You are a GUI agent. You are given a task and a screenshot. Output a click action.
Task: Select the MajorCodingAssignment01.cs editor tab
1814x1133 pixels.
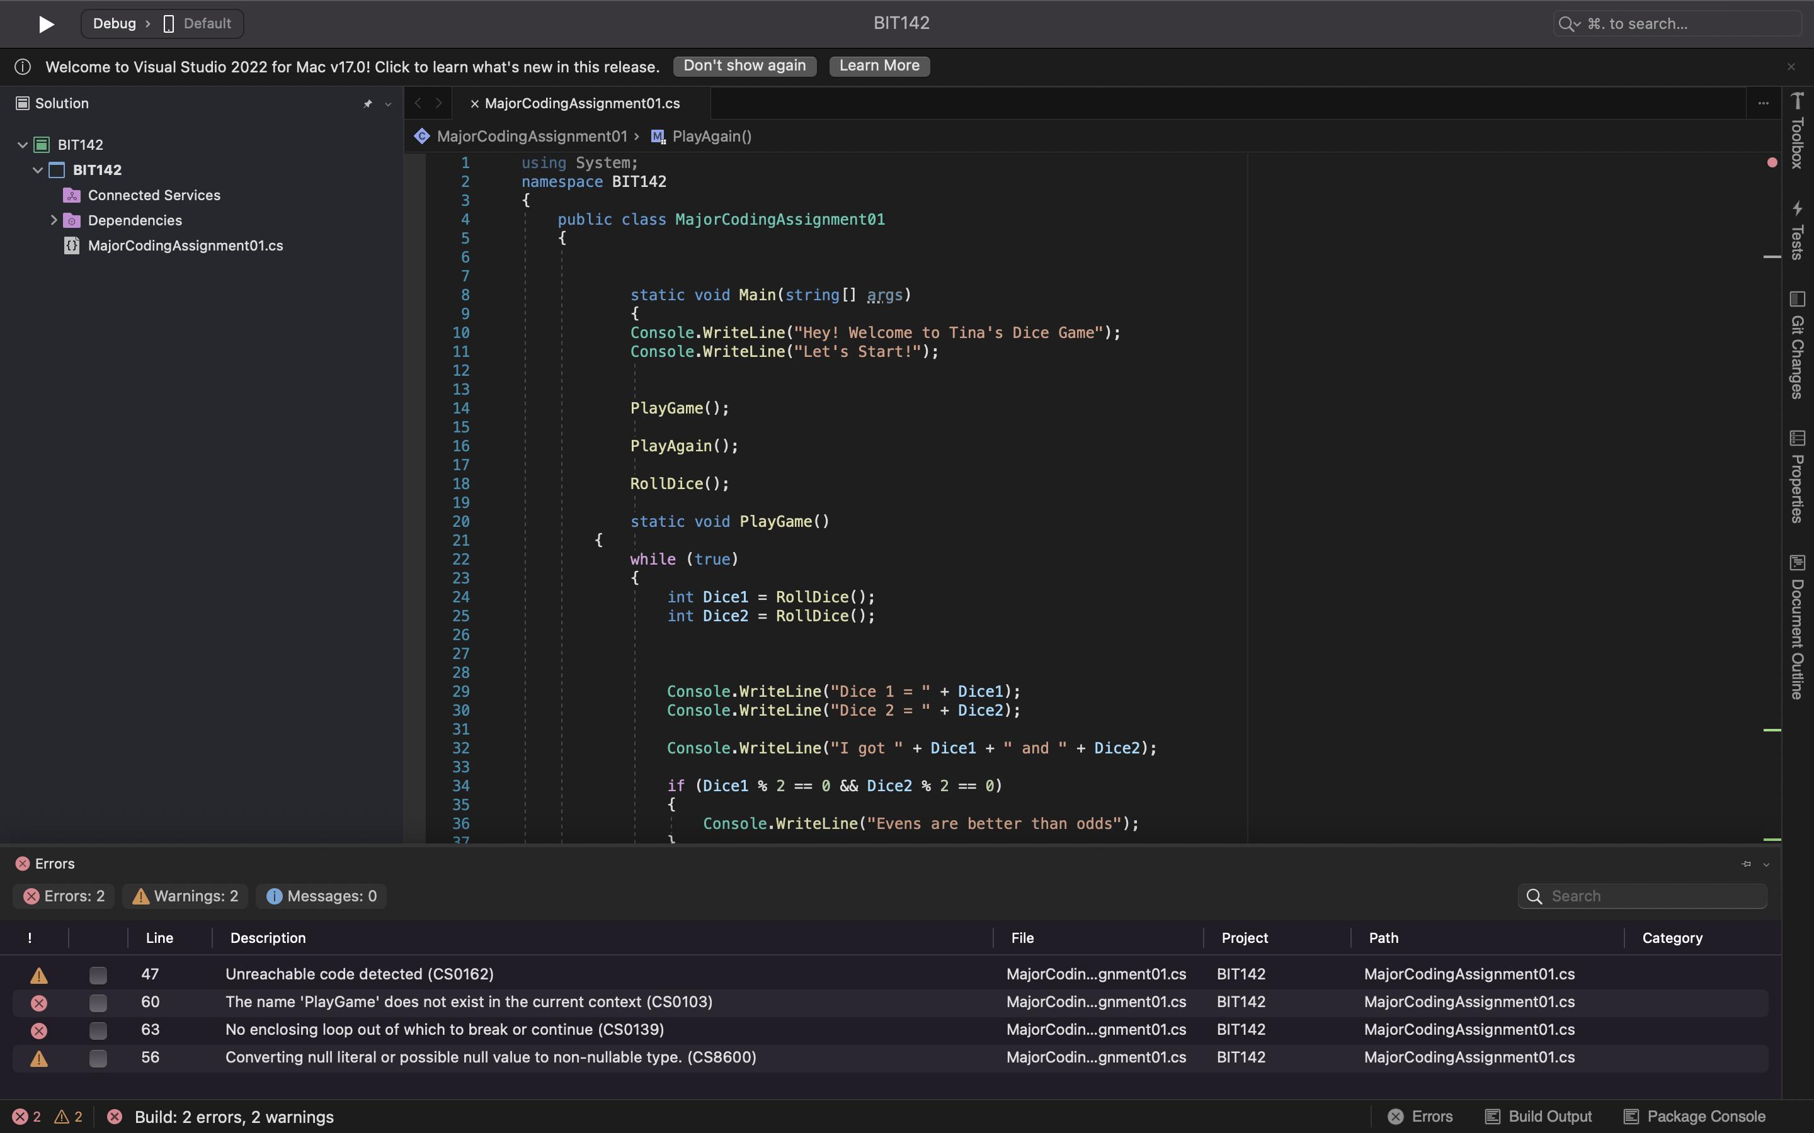click(583, 103)
